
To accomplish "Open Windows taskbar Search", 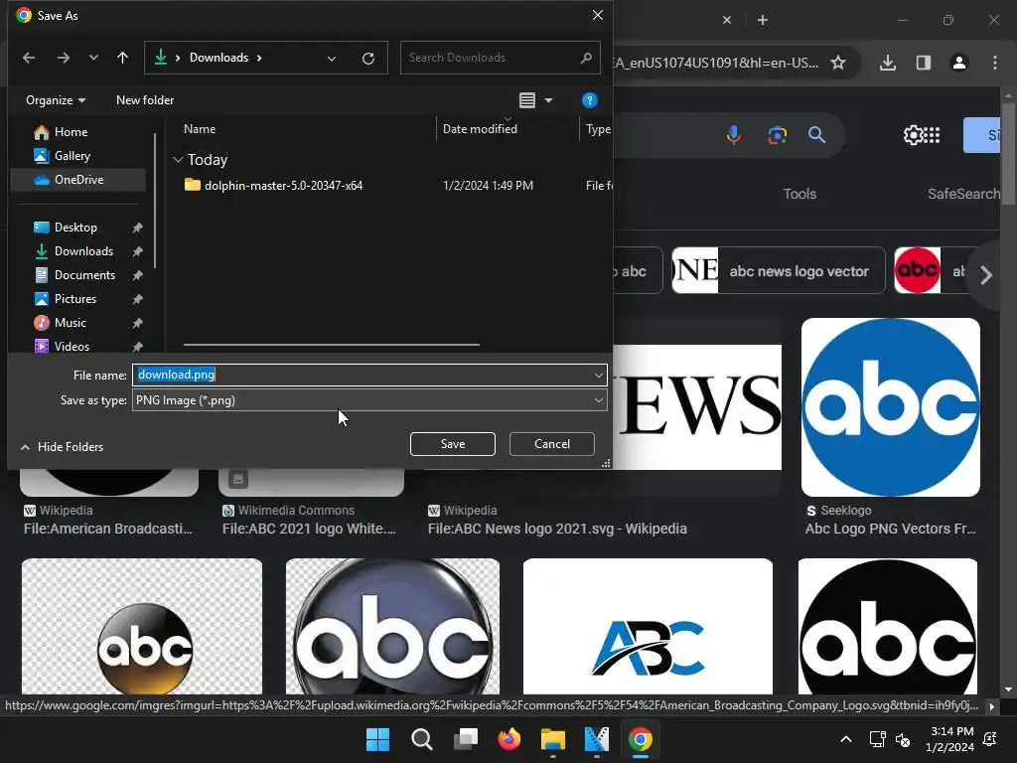I will (x=421, y=739).
